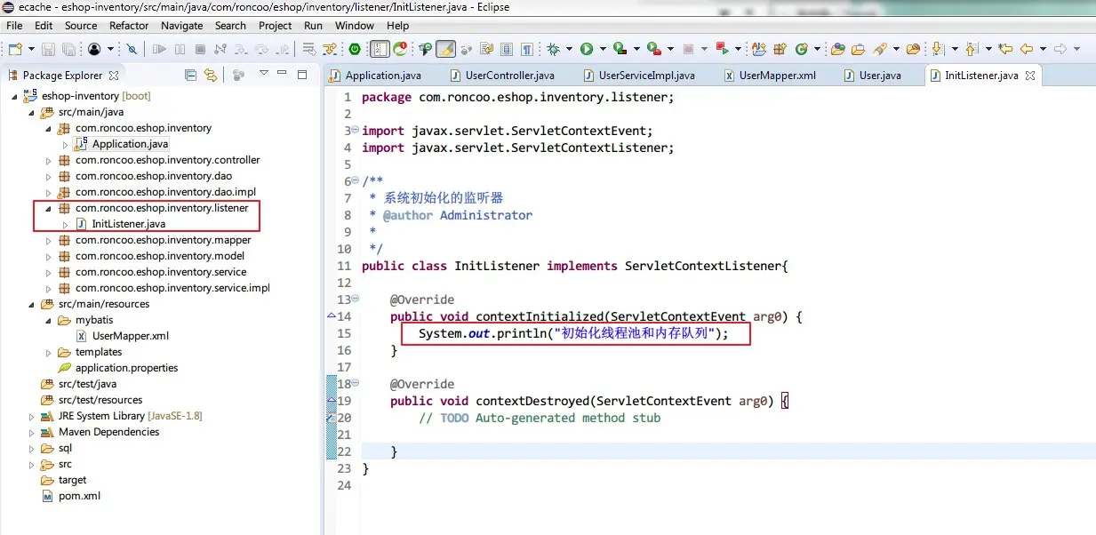Open the green Boot Dashboard icon
Viewport: 1096px width, 535px height.
[x=355, y=49]
